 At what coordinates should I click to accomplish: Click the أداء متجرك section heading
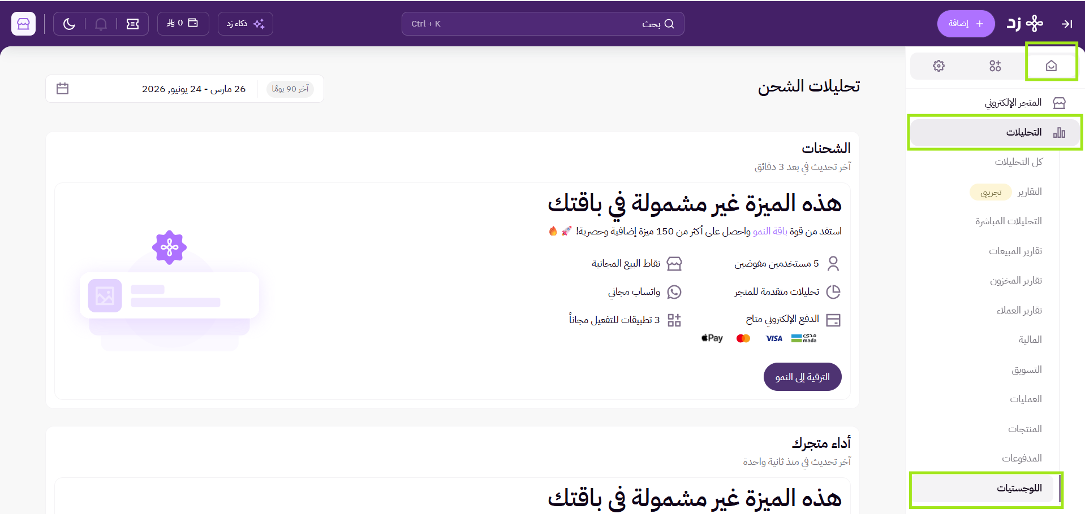(821, 443)
